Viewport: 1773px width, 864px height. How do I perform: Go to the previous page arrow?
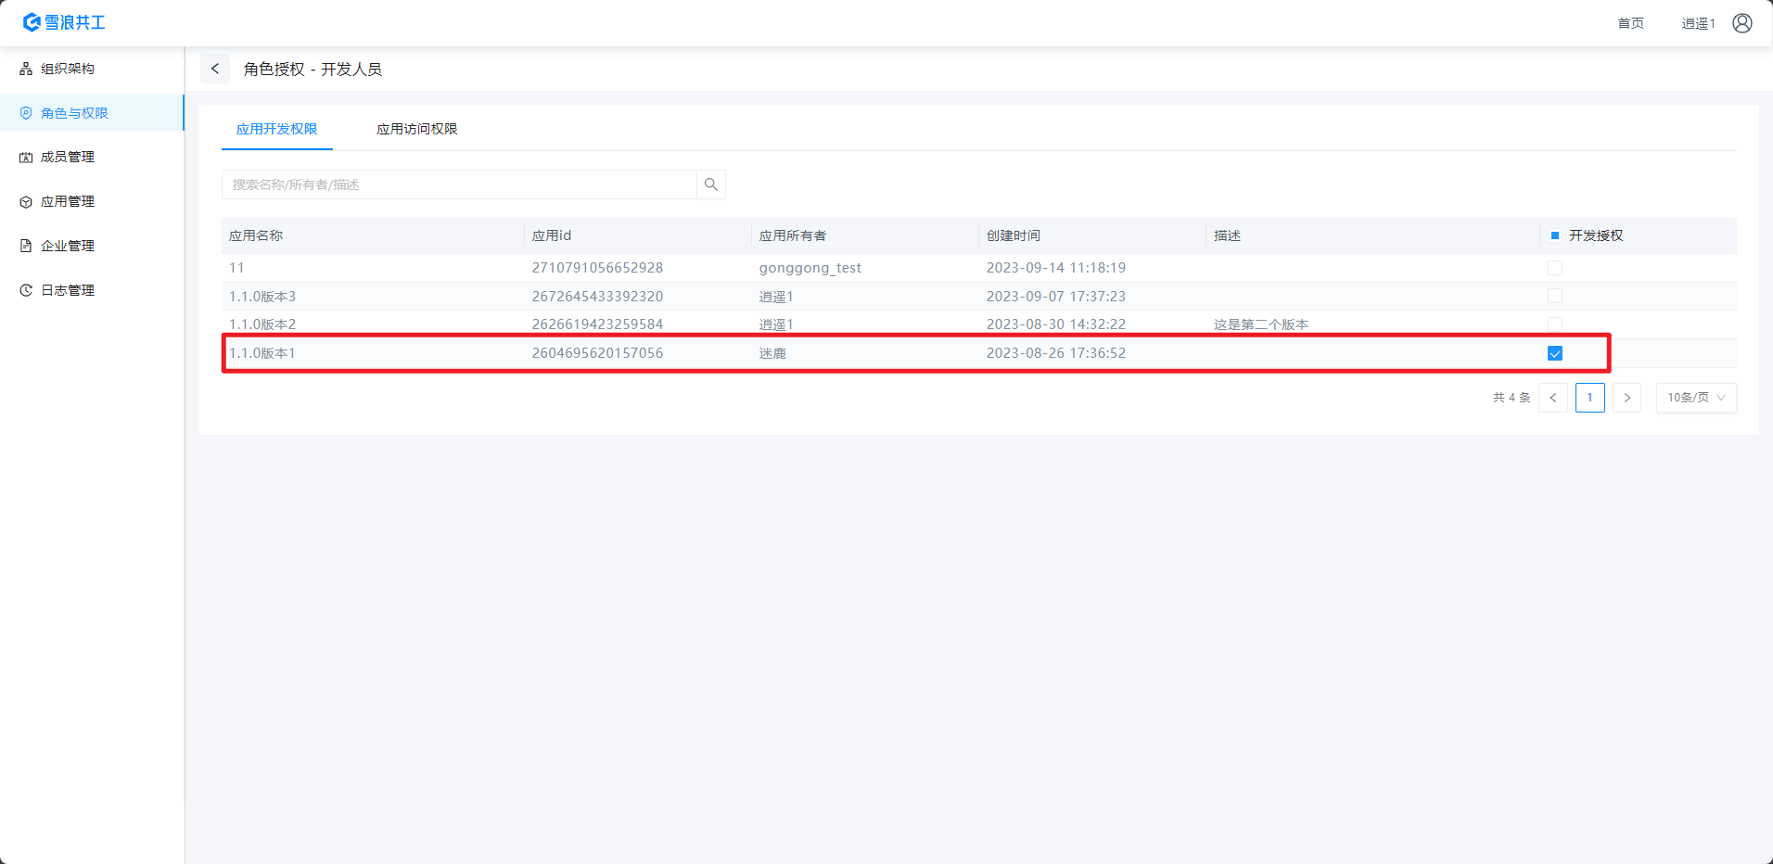pos(1553,398)
